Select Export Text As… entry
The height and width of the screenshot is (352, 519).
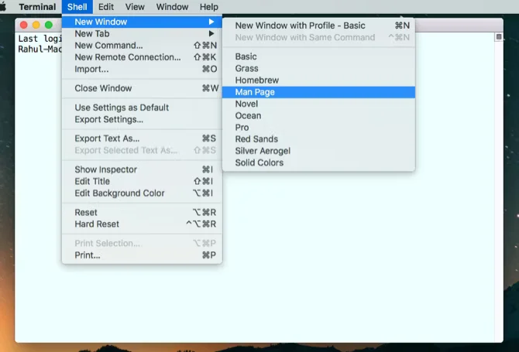(107, 138)
